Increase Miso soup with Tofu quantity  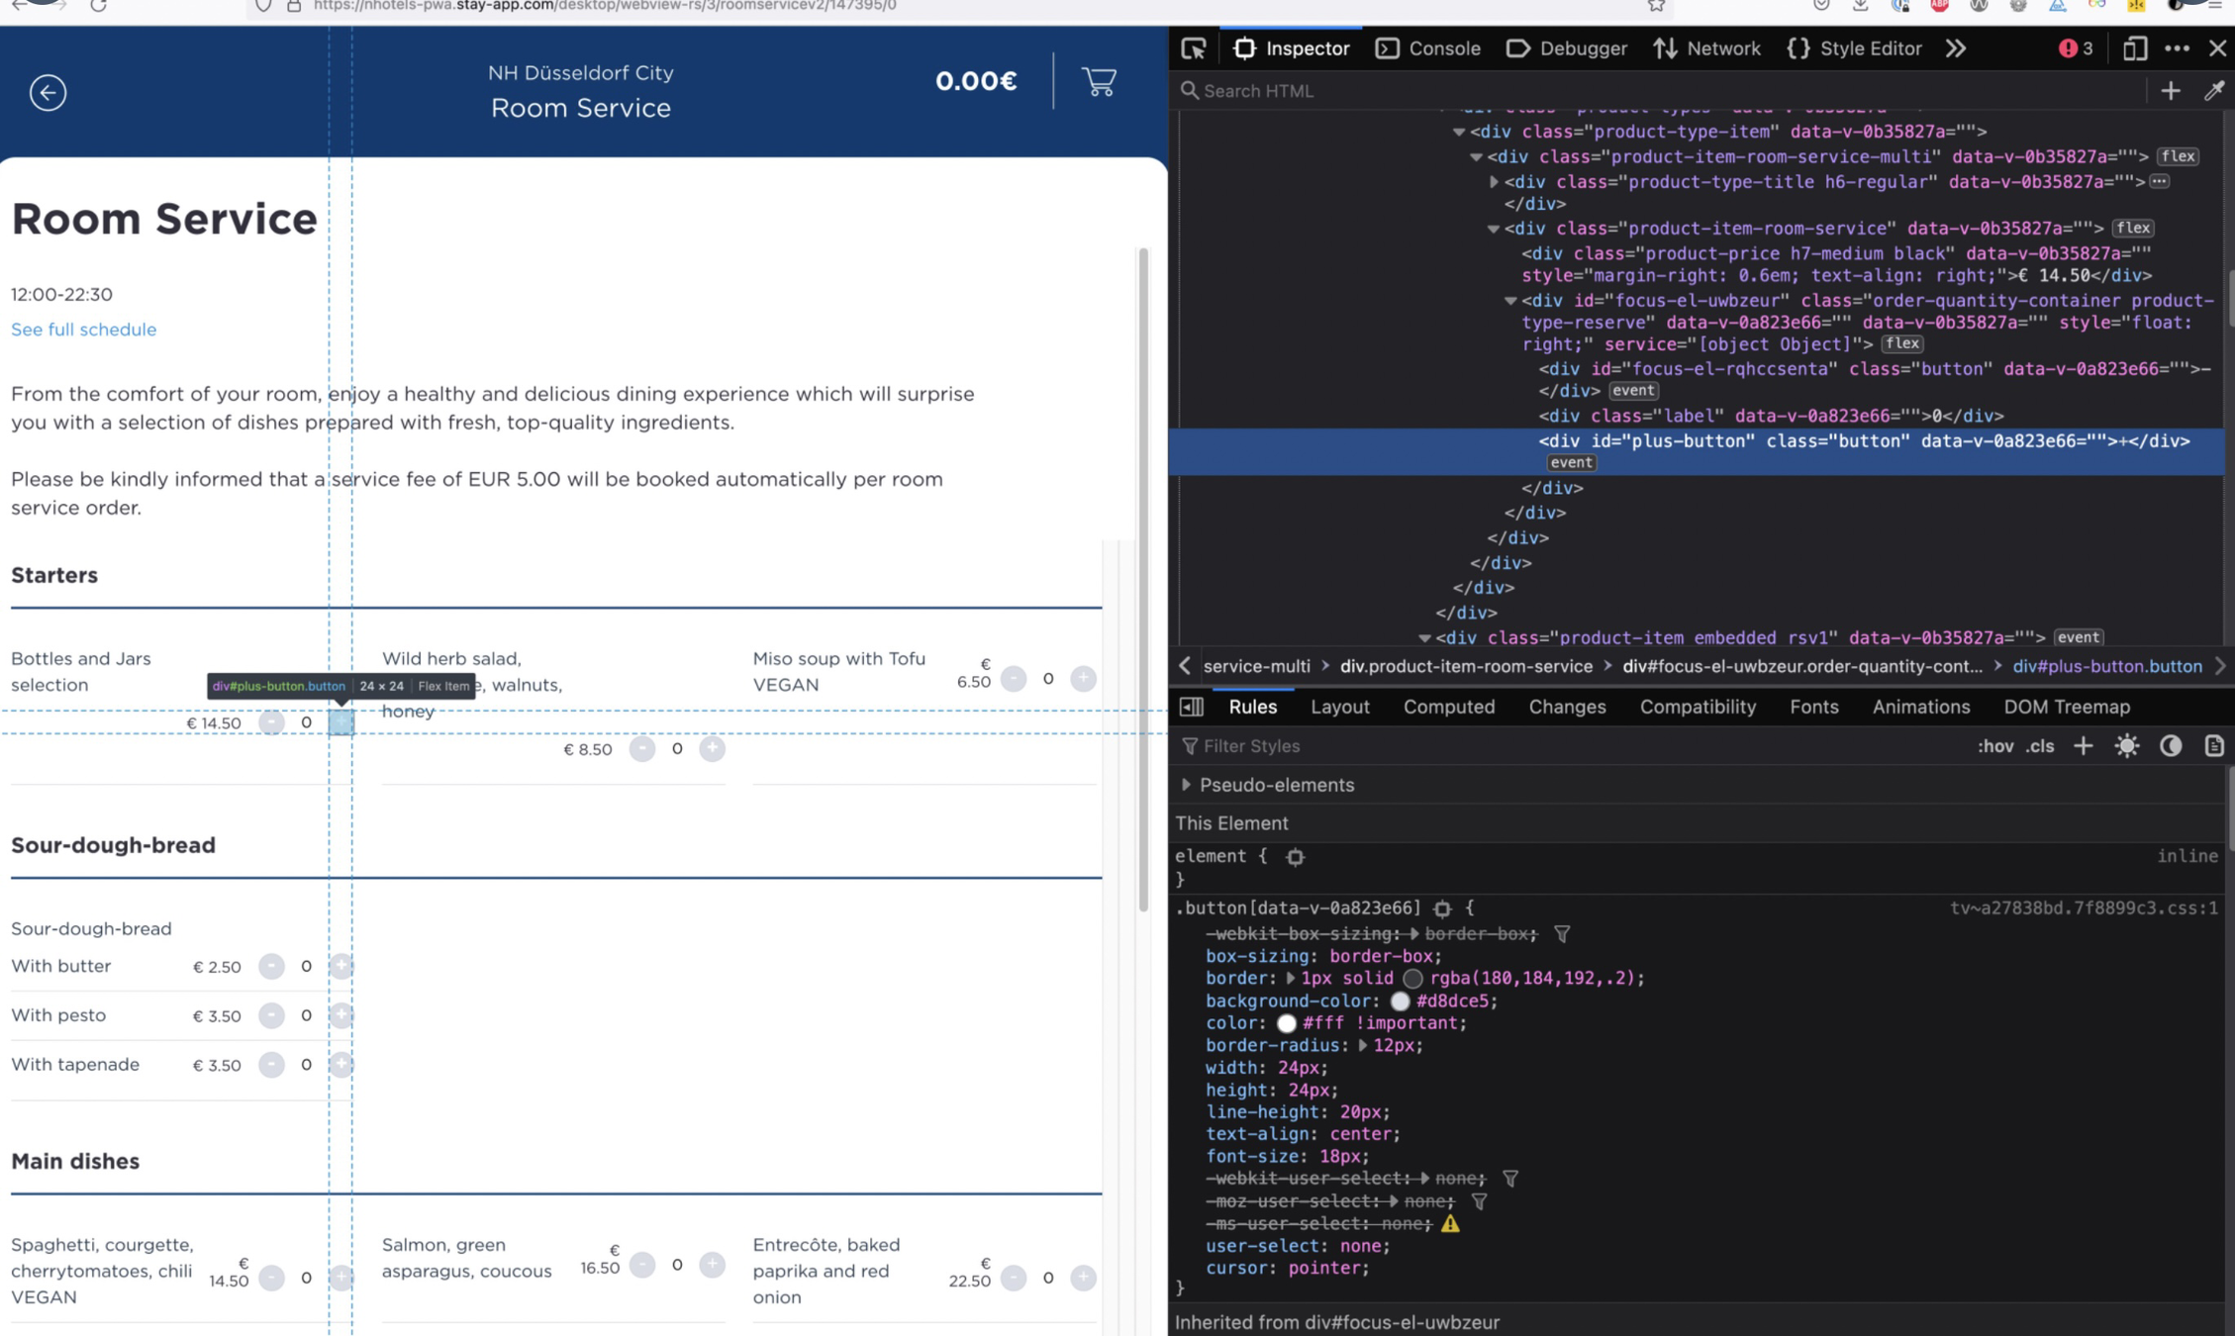[x=1083, y=679]
